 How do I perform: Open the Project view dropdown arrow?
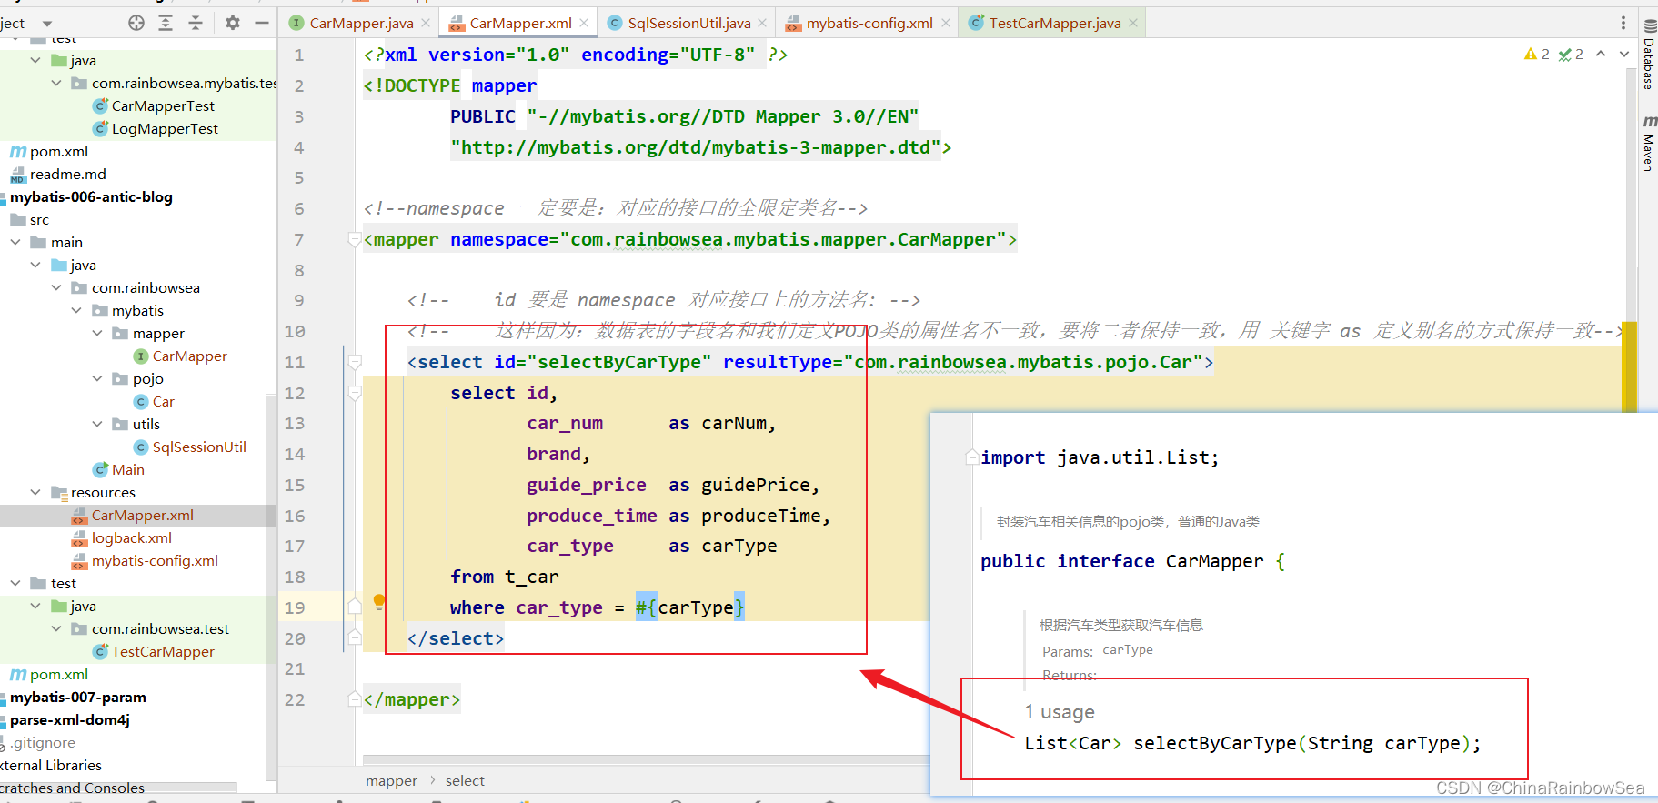click(47, 24)
